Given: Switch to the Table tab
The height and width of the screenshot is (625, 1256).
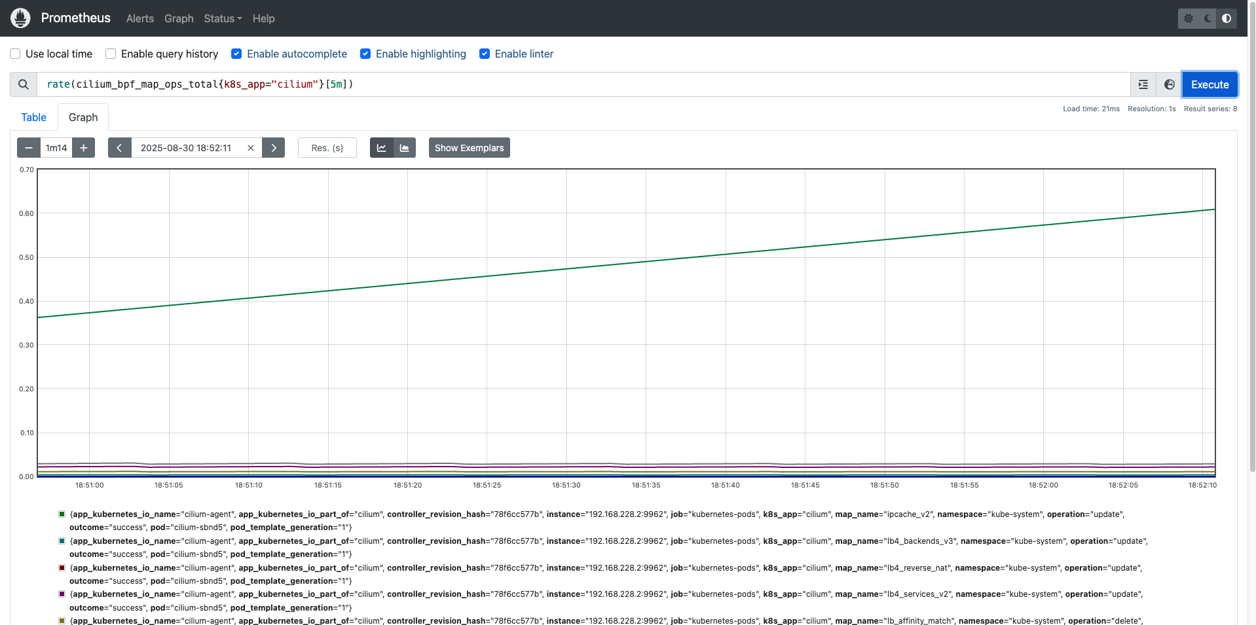Looking at the screenshot, I should coord(33,117).
